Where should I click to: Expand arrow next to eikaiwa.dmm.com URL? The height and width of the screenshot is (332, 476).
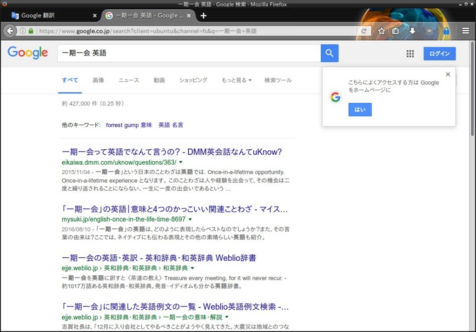181,162
